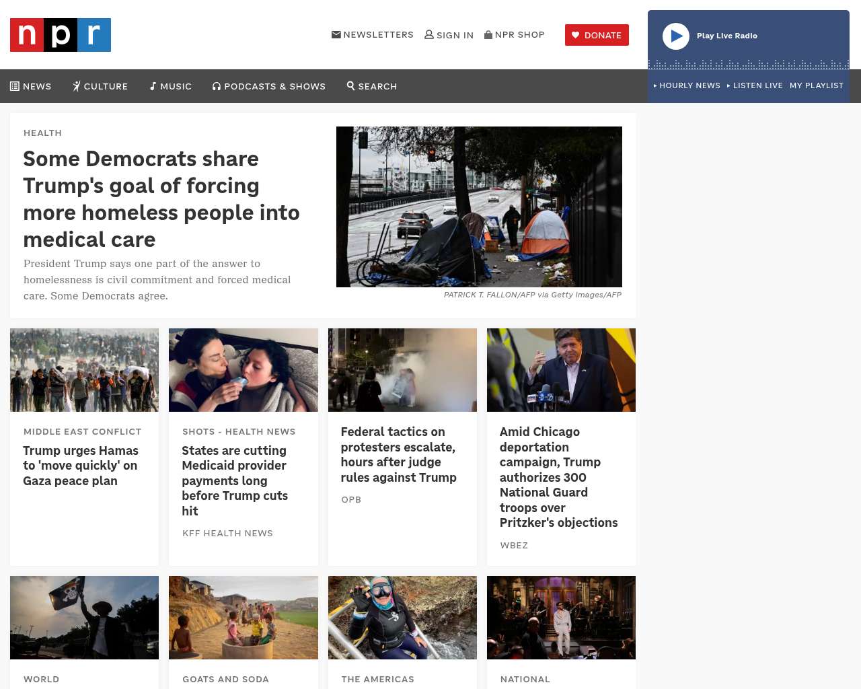Open My Playlist in the player

pos(817,85)
